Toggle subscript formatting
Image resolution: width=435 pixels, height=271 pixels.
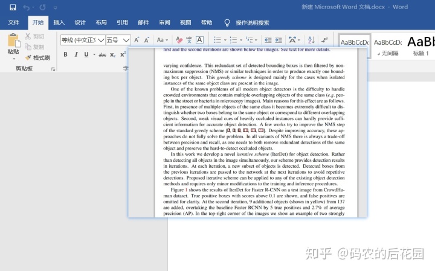coord(112,54)
